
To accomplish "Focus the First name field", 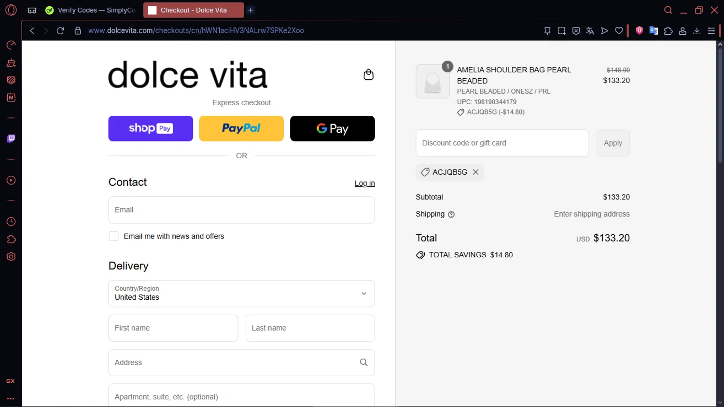I will (173, 328).
